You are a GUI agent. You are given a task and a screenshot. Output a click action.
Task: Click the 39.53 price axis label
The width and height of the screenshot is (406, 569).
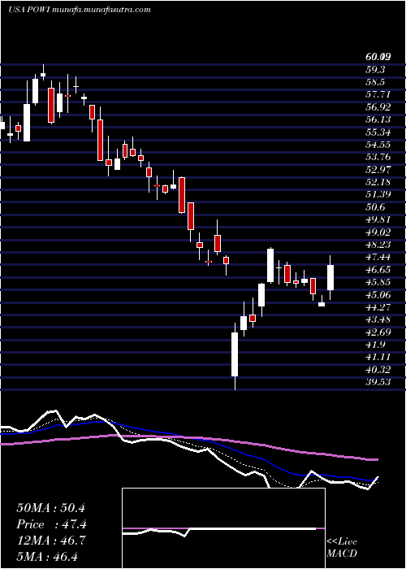(379, 382)
